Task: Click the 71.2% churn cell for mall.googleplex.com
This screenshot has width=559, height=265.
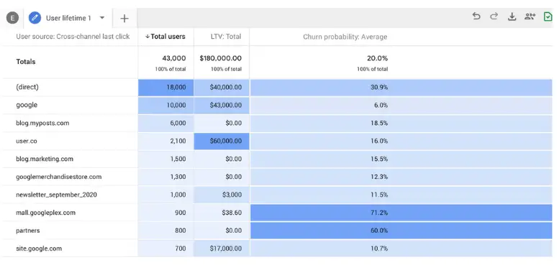Action: [x=401, y=213]
